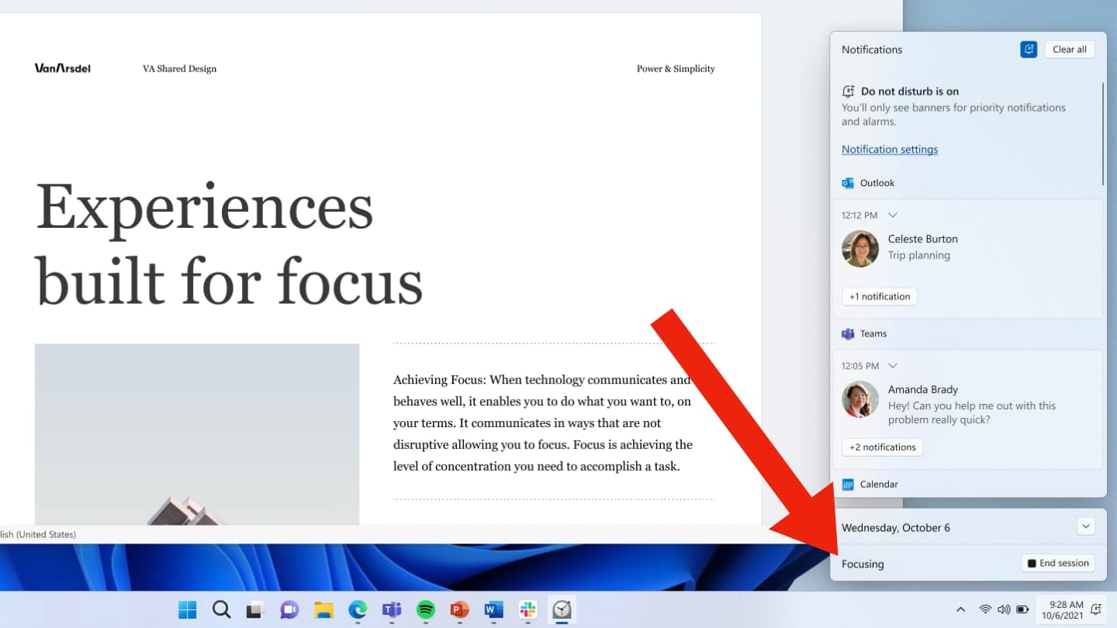1117x628 pixels.
Task: Click the 'Experiences built for focus' headline
Action: pyautogui.click(x=229, y=244)
